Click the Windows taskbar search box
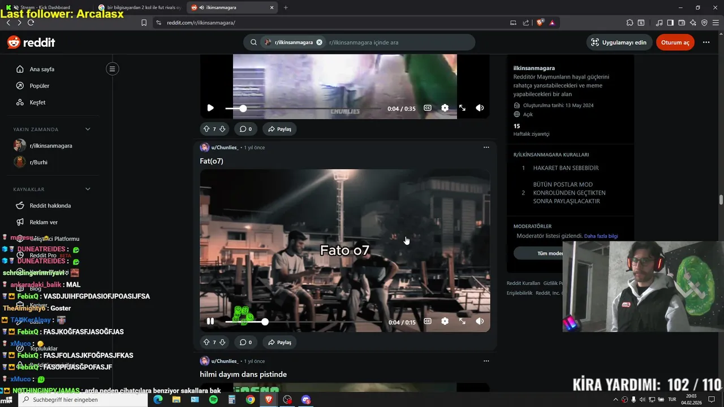Screen dimensions: 724x407 click(83, 400)
